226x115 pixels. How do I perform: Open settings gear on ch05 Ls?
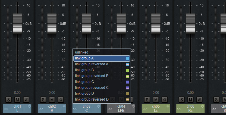coord(168,106)
